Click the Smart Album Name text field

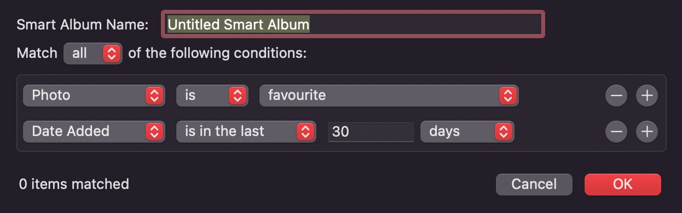click(x=353, y=25)
